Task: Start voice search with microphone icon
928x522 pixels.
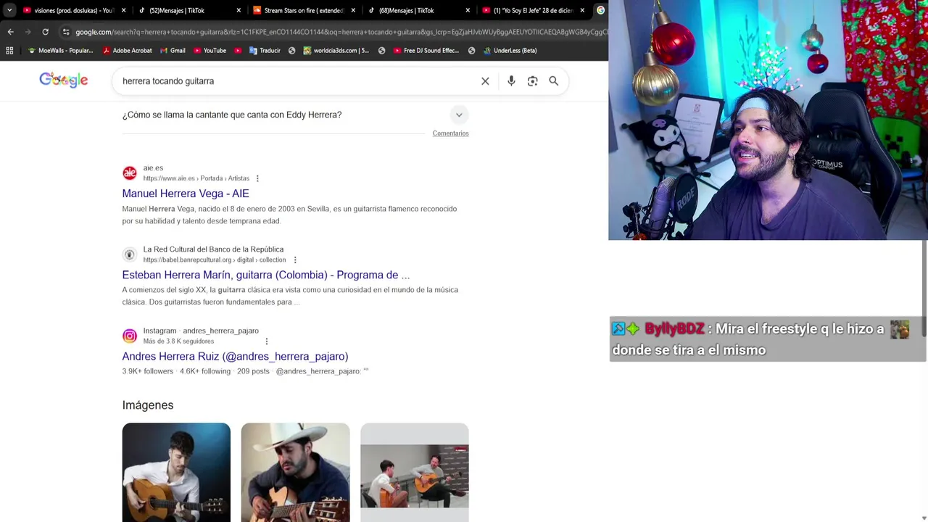Action: (511, 81)
